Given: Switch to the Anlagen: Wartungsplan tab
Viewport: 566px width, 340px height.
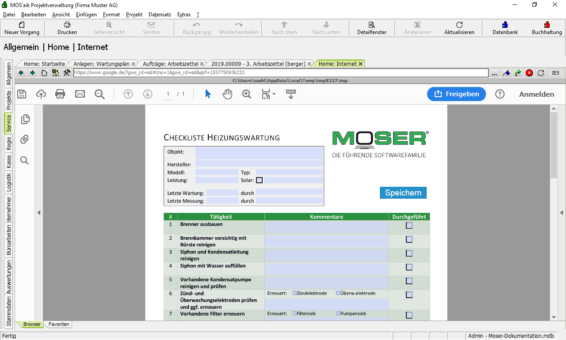Looking at the screenshot, I should coord(101,64).
